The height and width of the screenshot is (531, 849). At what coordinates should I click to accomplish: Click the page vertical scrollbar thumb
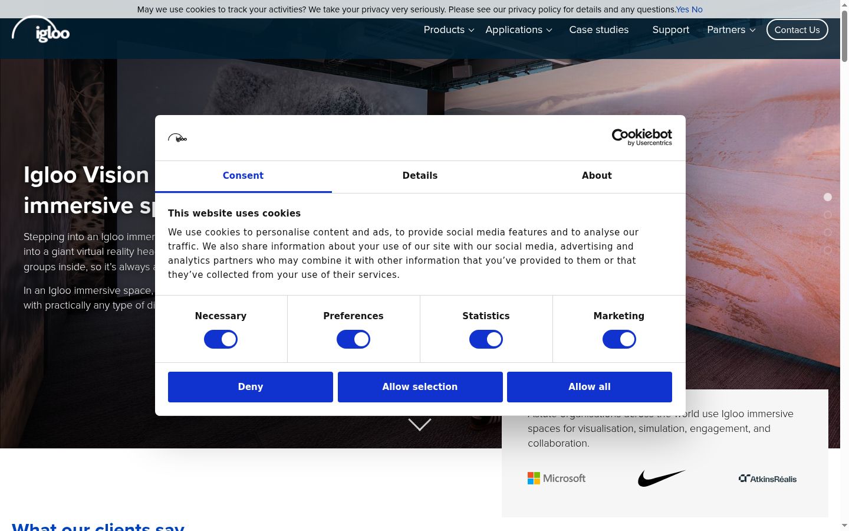[x=844, y=35]
